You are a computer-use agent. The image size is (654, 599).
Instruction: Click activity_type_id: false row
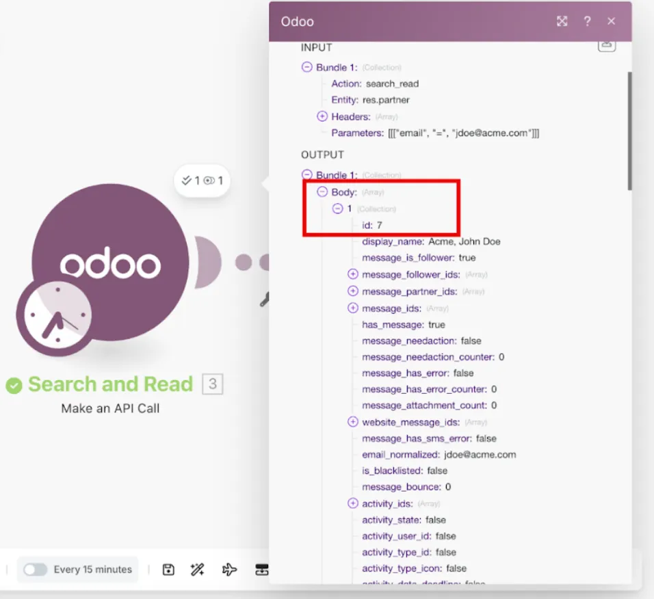point(409,553)
